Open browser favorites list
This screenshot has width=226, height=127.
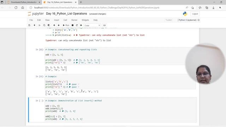click(200, 8)
